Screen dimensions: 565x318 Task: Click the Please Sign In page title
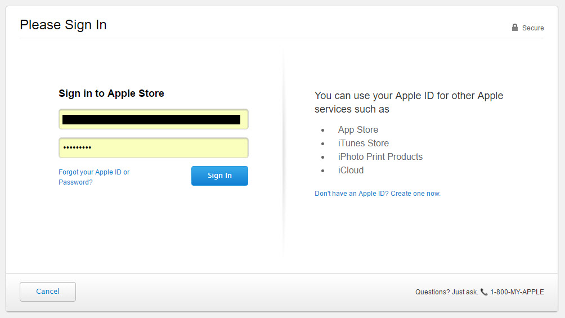point(63,25)
